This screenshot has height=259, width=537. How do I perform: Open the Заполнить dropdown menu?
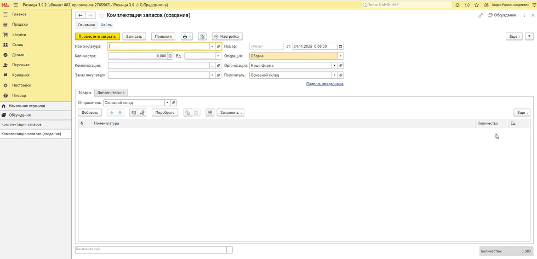click(231, 112)
